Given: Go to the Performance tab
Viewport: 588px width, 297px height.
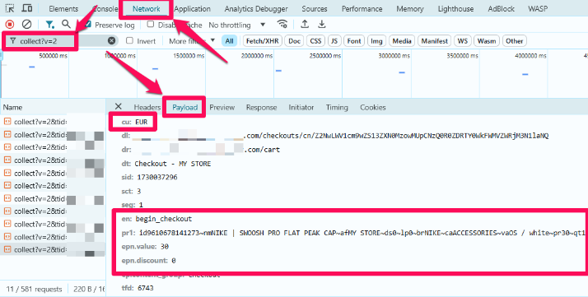Looking at the screenshot, I should coord(362,8).
